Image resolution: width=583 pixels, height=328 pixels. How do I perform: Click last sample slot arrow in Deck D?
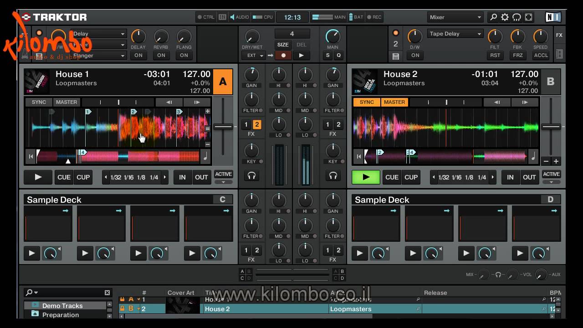click(x=555, y=210)
